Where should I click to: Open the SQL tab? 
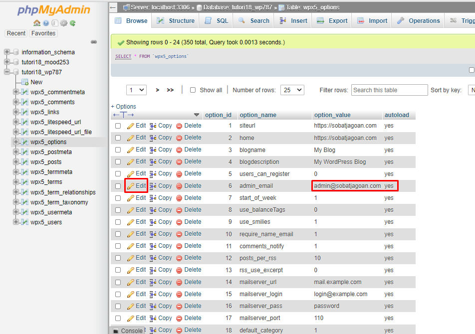(216, 21)
